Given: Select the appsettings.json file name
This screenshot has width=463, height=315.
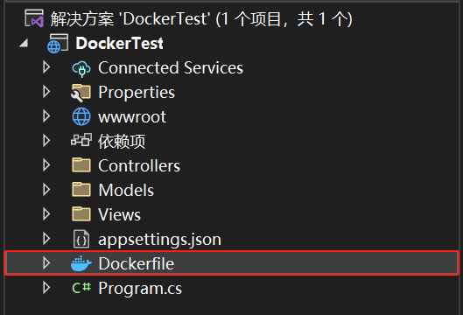Looking at the screenshot, I should click(x=160, y=240).
